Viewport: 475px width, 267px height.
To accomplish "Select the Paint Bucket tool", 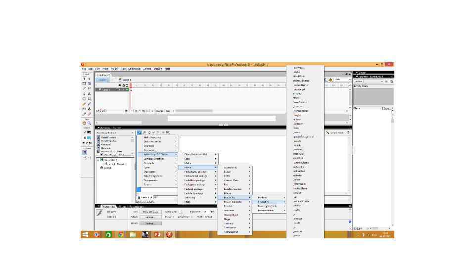I will coord(90,109).
